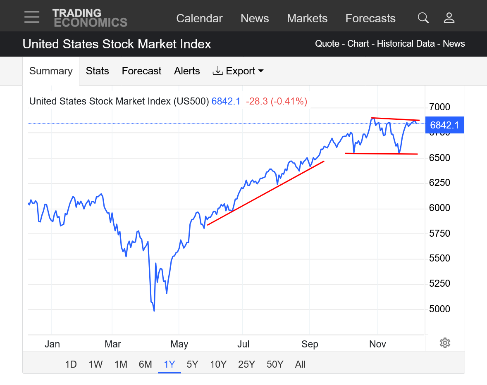Open the Forecasts navigation item
The width and height of the screenshot is (487, 385).
(370, 19)
